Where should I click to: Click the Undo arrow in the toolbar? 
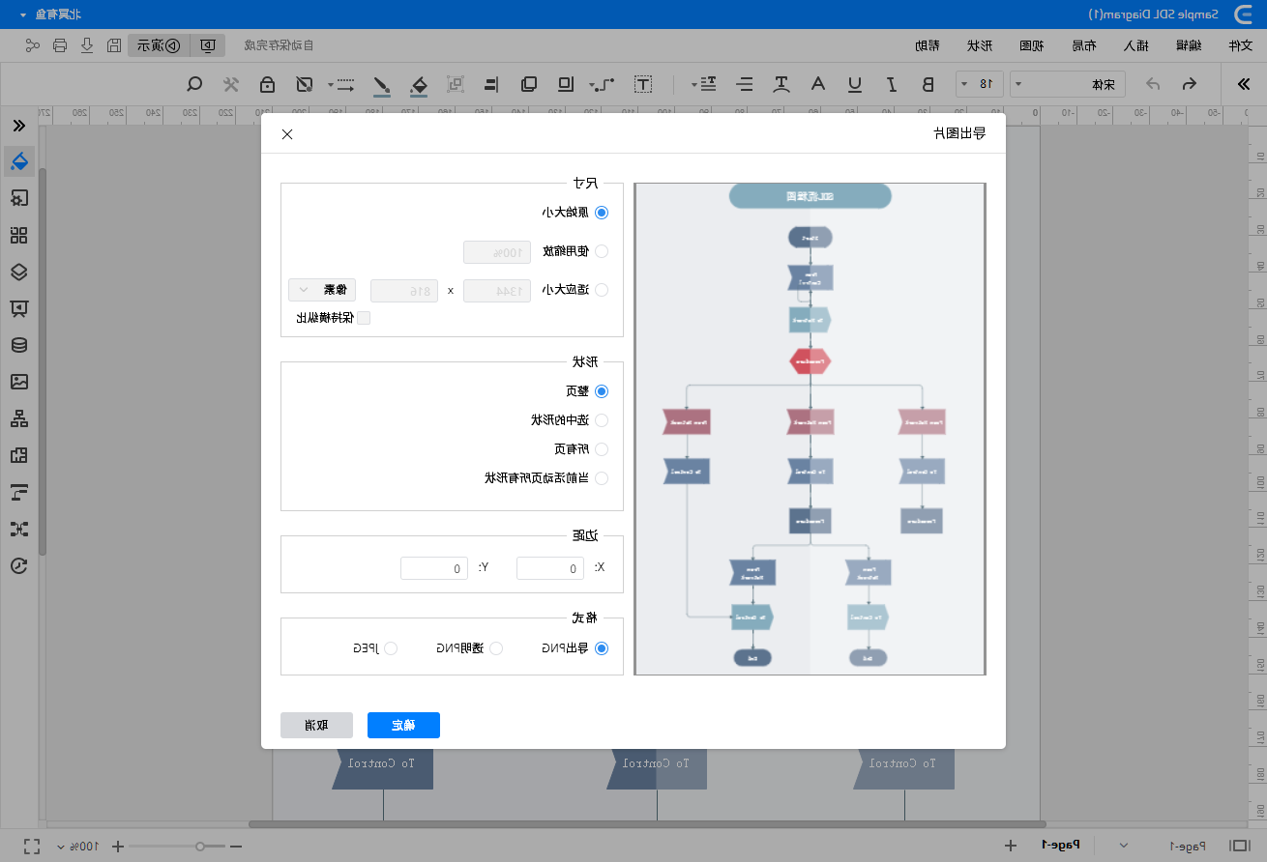pyautogui.click(x=1191, y=84)
